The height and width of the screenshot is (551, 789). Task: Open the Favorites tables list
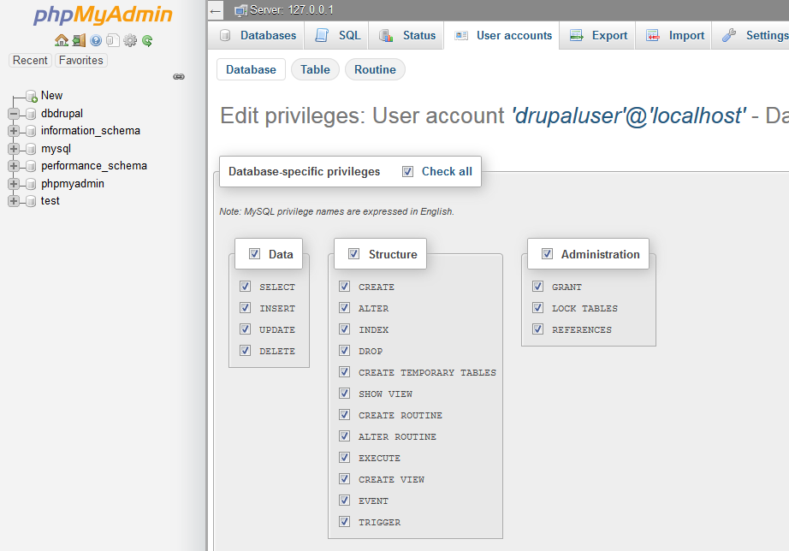tap(81, 61)
